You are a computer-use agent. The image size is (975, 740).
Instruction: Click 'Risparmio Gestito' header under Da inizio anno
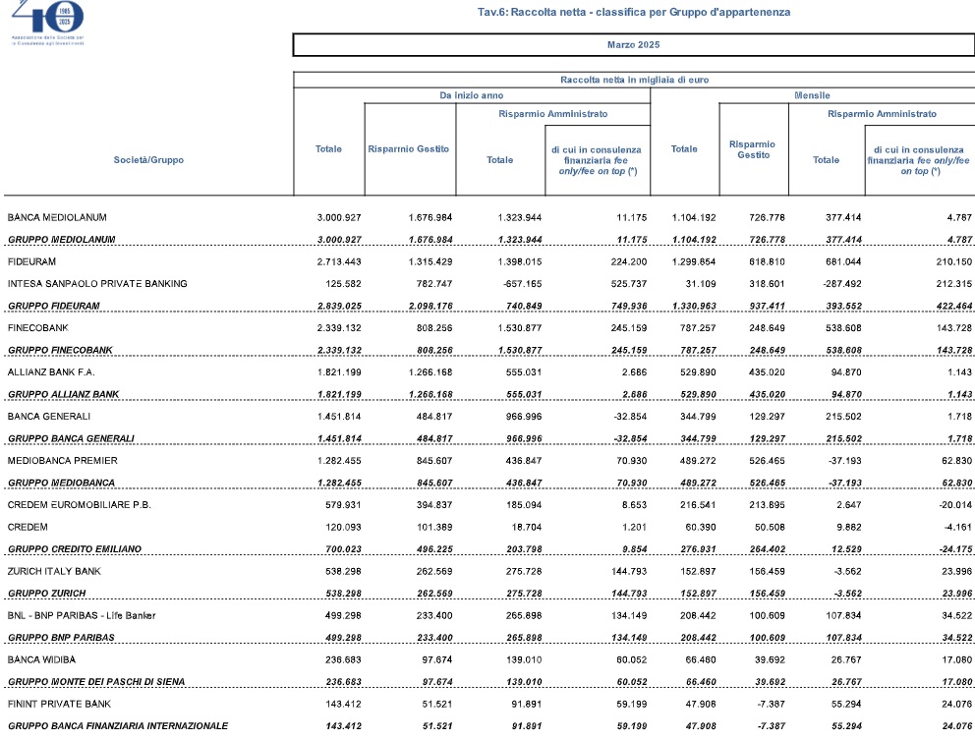(409, 149)
